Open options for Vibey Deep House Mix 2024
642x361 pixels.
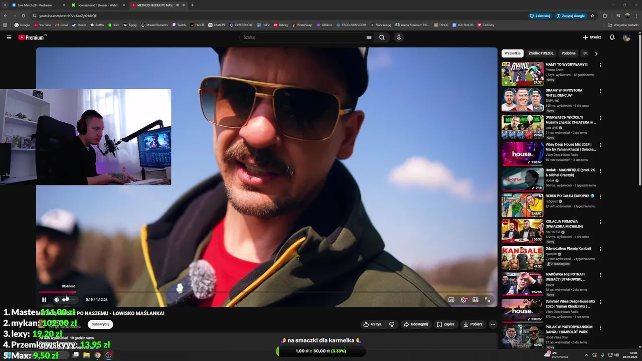[x=600, y=144]
